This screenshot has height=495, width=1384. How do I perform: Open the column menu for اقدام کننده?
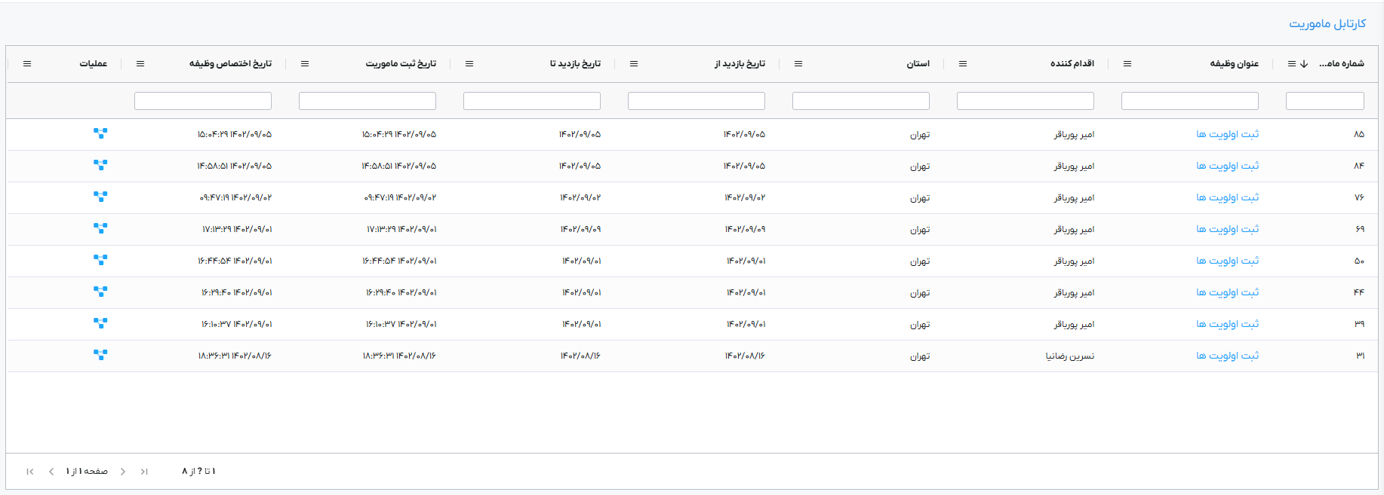tap(963, 64)
